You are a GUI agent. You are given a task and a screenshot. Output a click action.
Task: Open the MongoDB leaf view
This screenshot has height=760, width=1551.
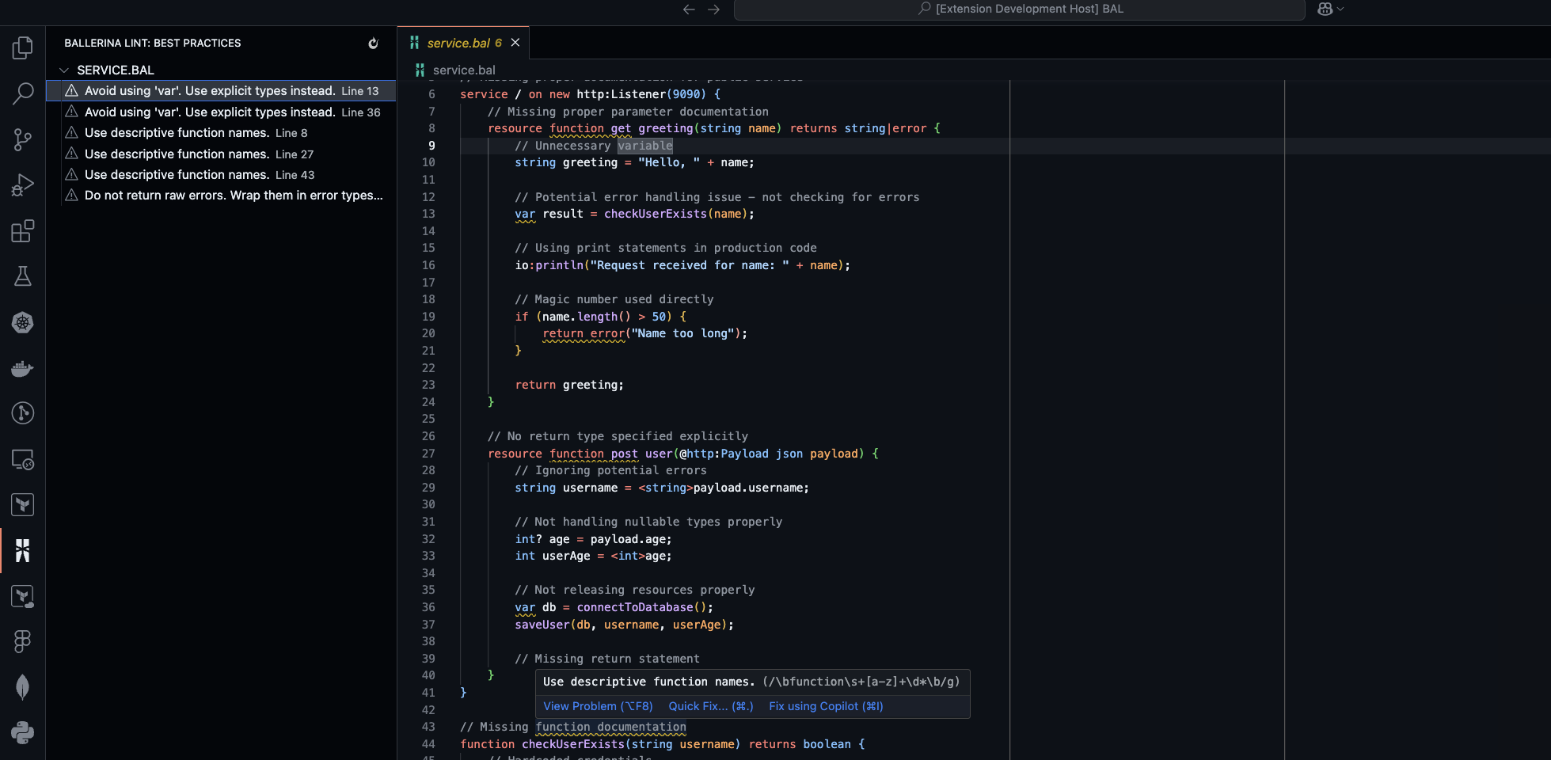pos(23,687)
